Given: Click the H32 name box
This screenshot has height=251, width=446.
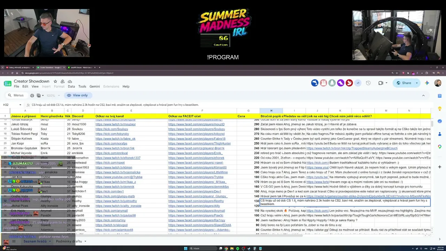Looking at the screenshot, I should coord(9,105).
